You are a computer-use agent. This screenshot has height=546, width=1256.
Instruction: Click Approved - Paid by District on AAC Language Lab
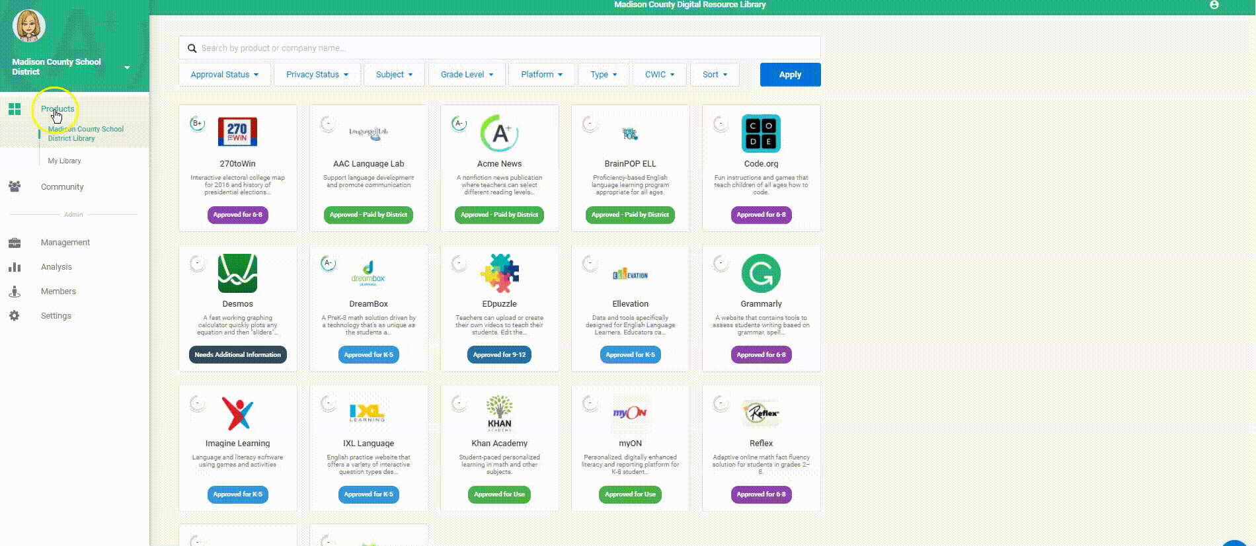tap(368, 215)
